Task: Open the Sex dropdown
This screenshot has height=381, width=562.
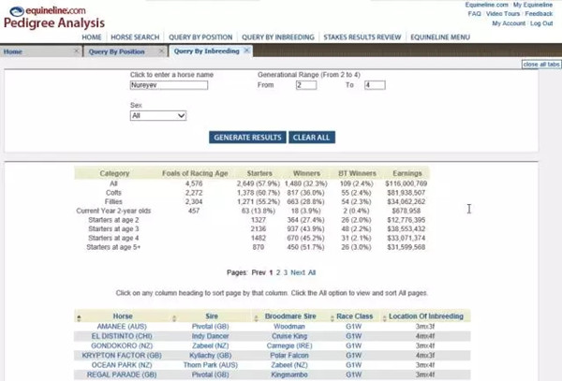Action: pos(158,116)
